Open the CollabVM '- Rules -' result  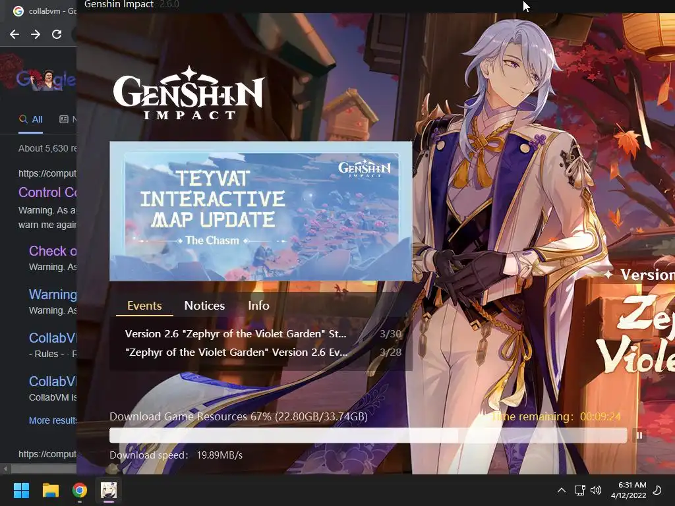[53, 338]
